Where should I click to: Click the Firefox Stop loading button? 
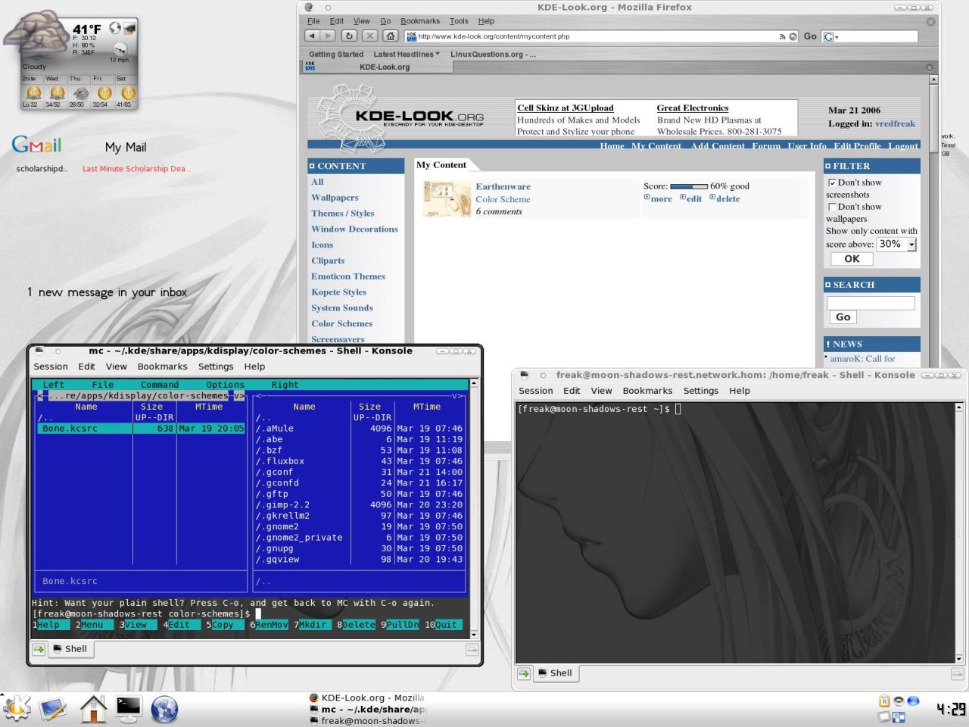pyautogui.click(x=369, y=36)
